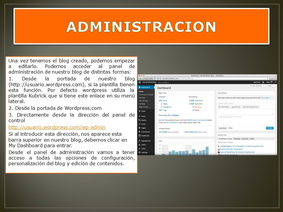Click the WordPress logo in admin bar
The image size is (283, 212).
(140, 82)
